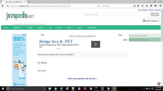Close the Bridge Java banner ad

[x=126, y=40]
